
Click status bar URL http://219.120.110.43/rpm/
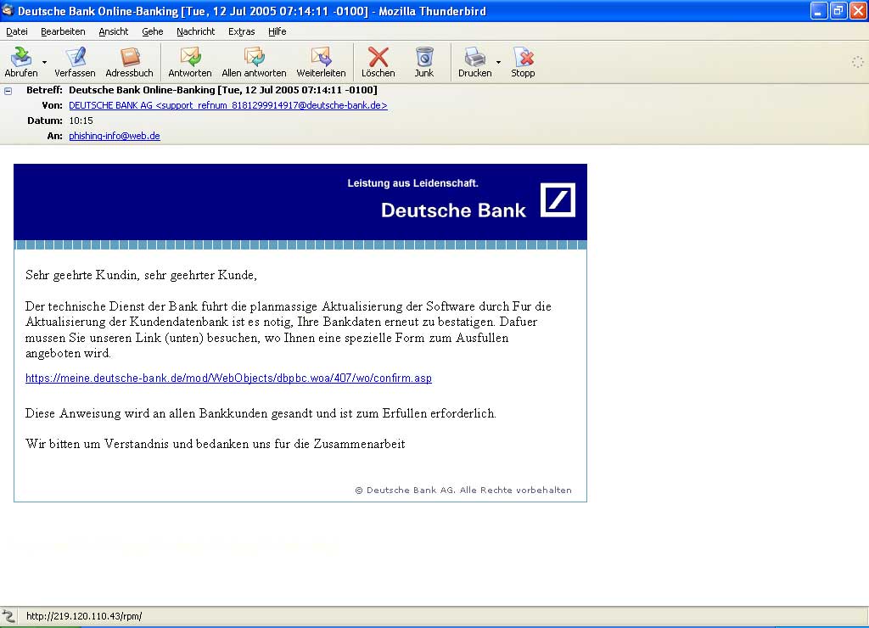pos(84,616)
